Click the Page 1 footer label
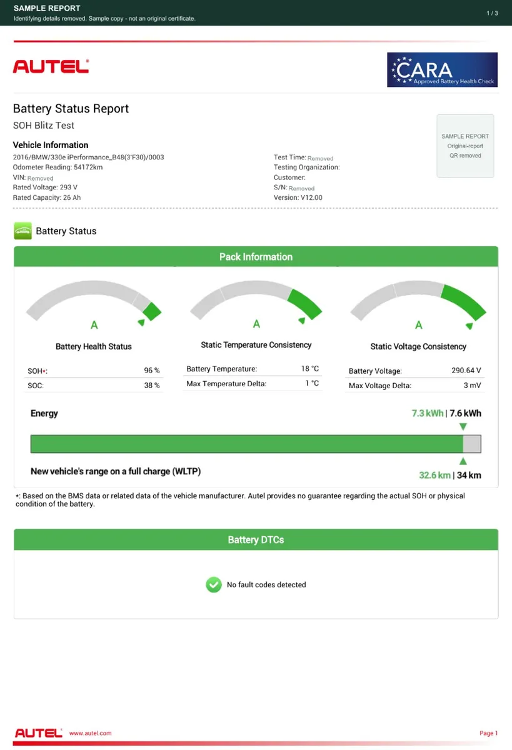This screenshot has height=750, width=512. (488, 733)
